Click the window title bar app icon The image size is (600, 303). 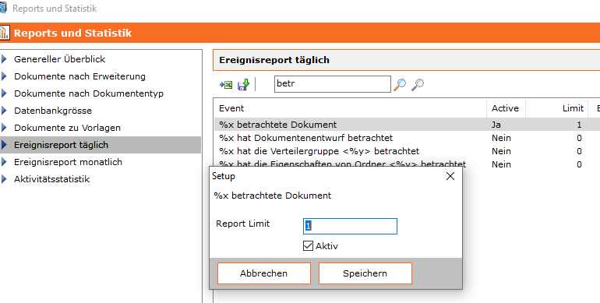pos(3,8)
